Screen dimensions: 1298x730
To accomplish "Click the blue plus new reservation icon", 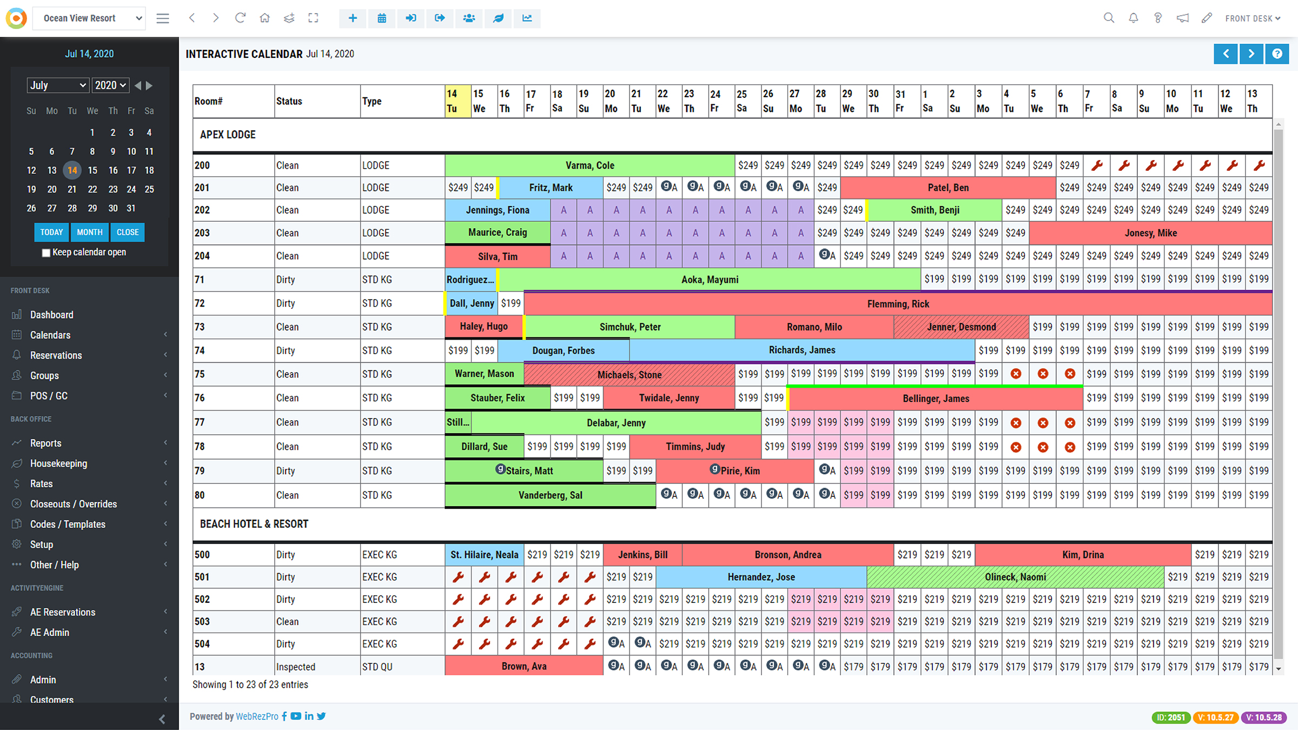I will [353, 18].
